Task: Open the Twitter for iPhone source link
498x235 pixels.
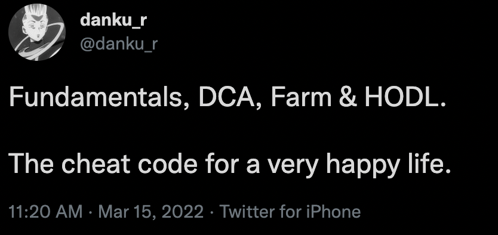Action: click(x=290, y=212)
